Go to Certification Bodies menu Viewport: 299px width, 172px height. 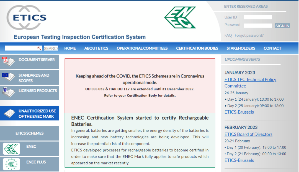pyautogui.click(x=197, y=48)
